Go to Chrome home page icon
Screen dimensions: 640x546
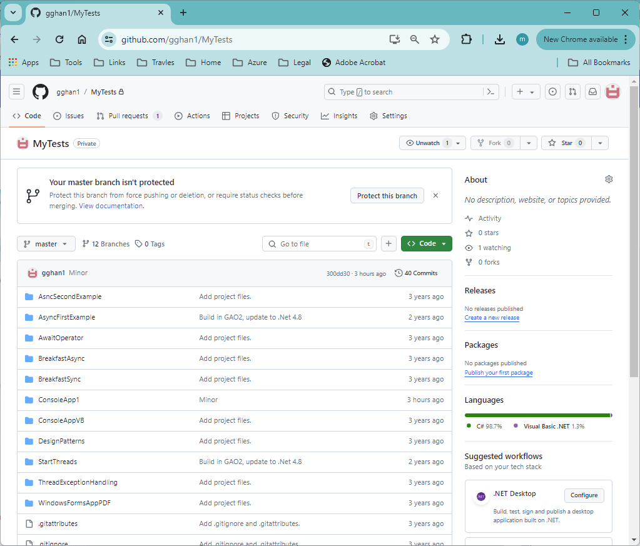(82, 39)
